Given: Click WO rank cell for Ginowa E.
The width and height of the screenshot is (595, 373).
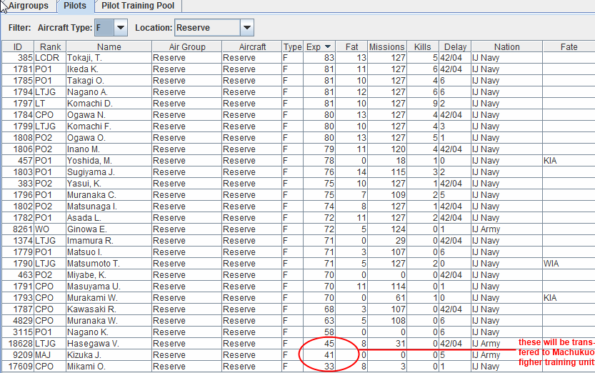Looking at the screenshot, I should pos(50,229).
